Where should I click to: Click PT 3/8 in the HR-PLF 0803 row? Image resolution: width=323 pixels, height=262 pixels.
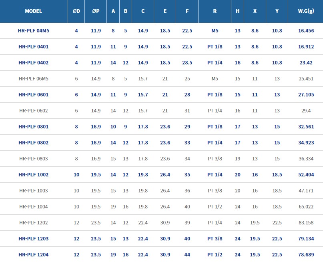click(x=215, y=158)
